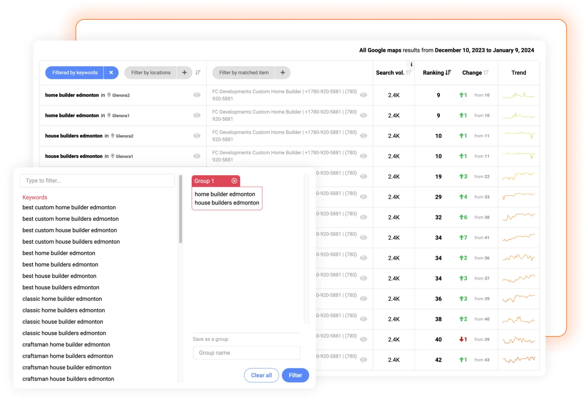The image size is (586, 402).
Task: Sort by the Change column
Action: point(486,73)
